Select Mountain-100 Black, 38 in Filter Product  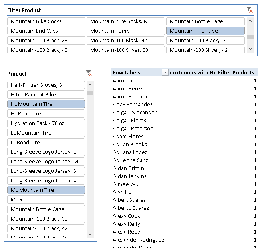pos(46,40)
